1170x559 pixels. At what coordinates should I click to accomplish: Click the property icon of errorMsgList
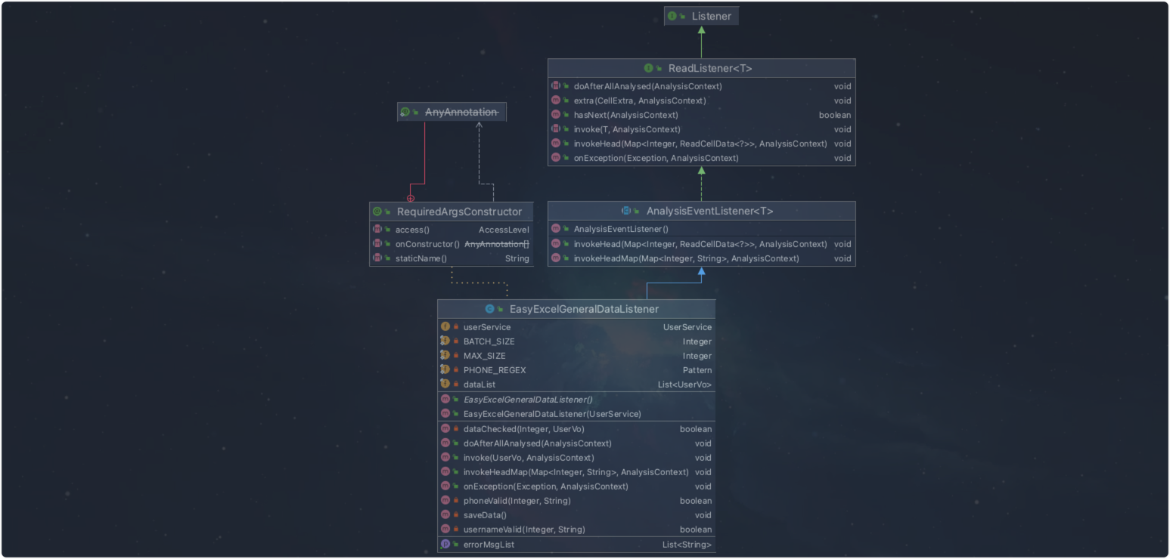click(445, 545)
